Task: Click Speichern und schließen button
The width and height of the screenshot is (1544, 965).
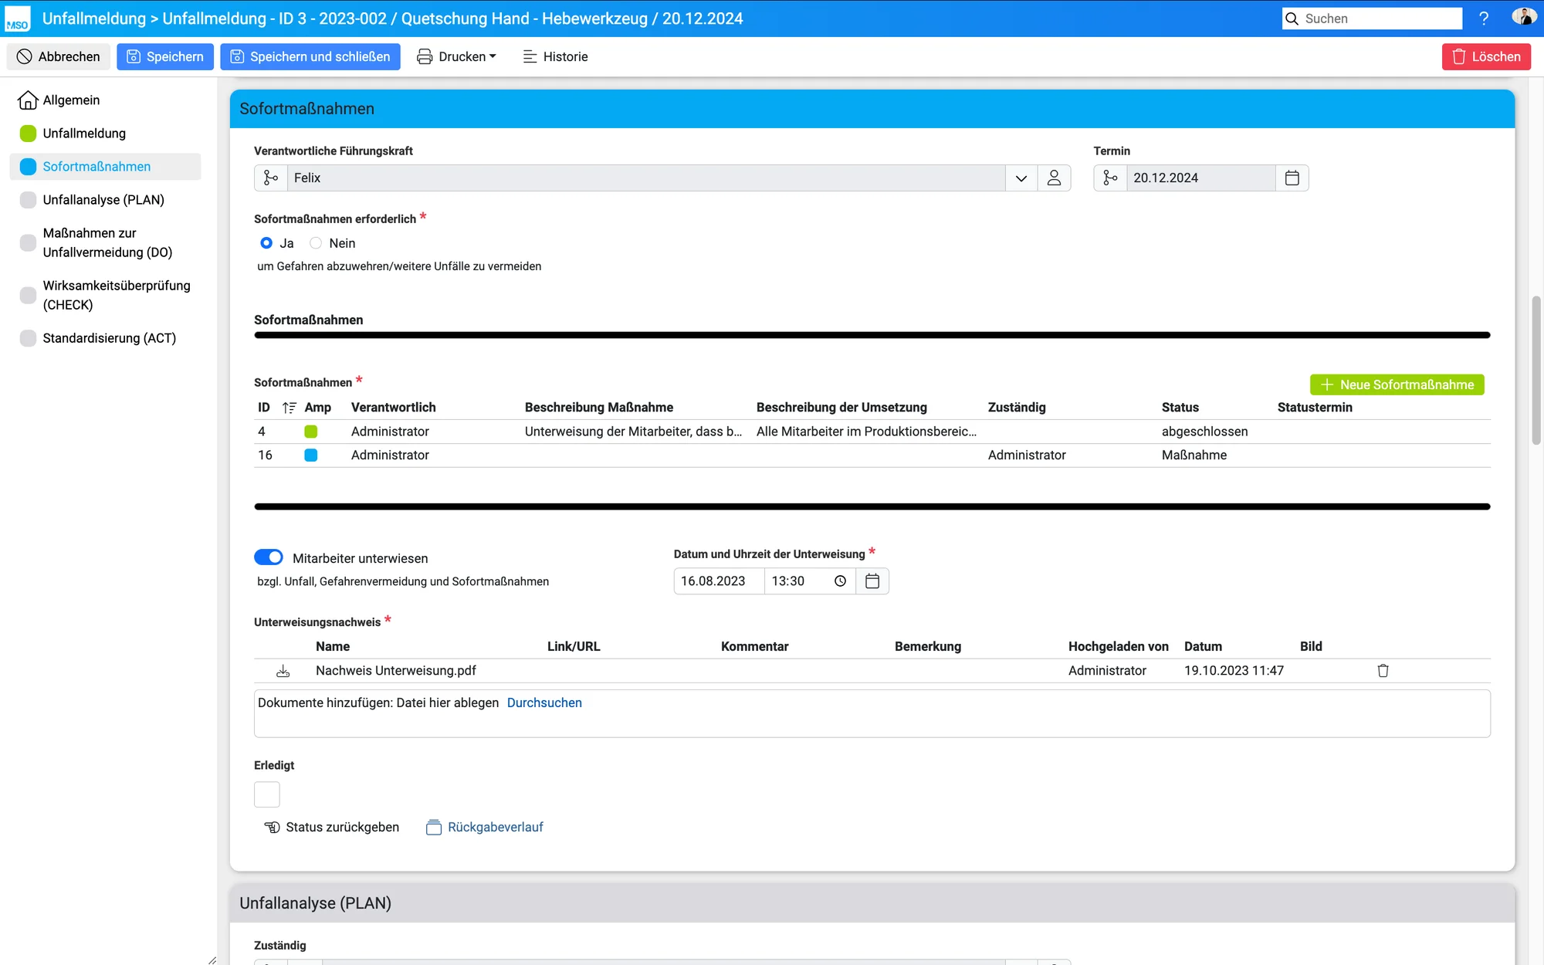Action: (x=310, y=56)
